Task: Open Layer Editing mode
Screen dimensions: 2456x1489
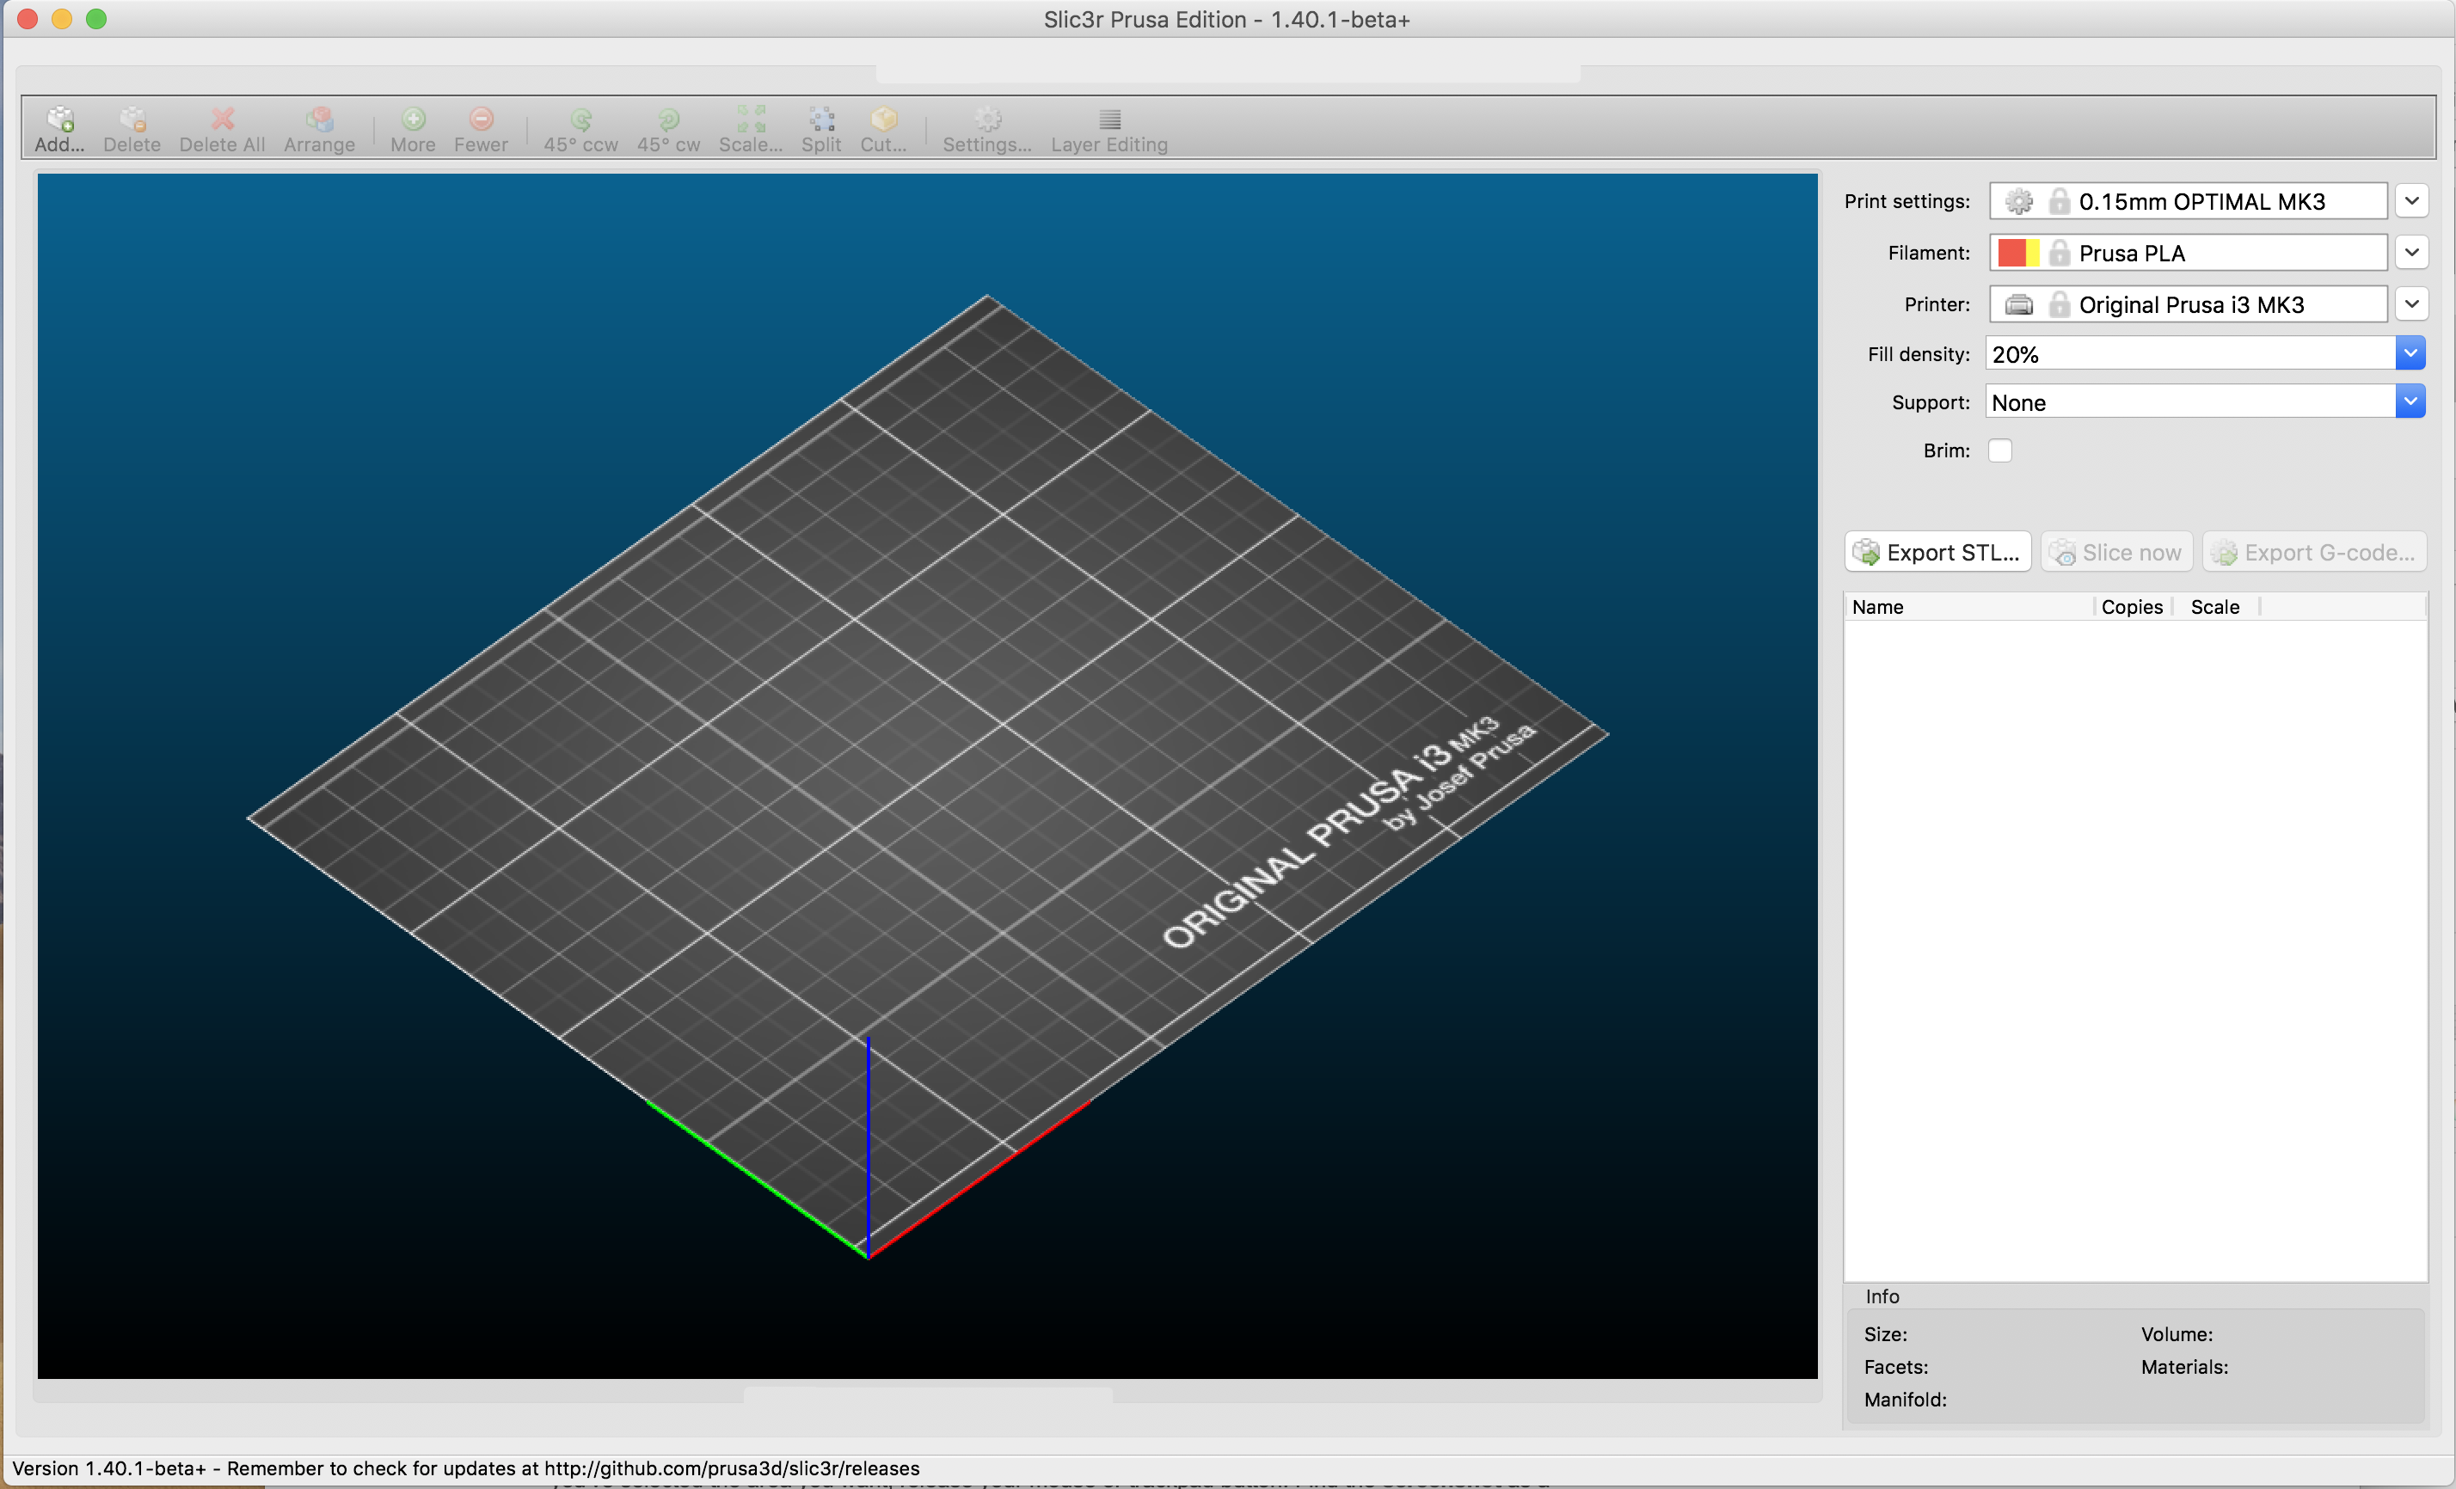Action: 1108,127
